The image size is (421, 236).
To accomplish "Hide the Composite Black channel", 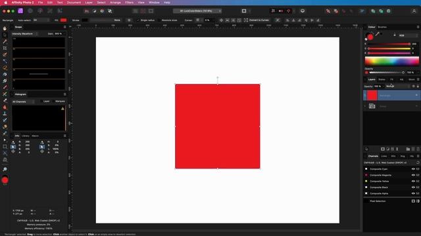I will pyautogui.click(x=413, y=187).
